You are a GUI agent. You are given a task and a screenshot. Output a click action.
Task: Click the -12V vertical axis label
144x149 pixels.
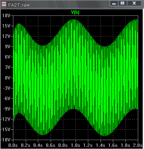pos(5,119)
